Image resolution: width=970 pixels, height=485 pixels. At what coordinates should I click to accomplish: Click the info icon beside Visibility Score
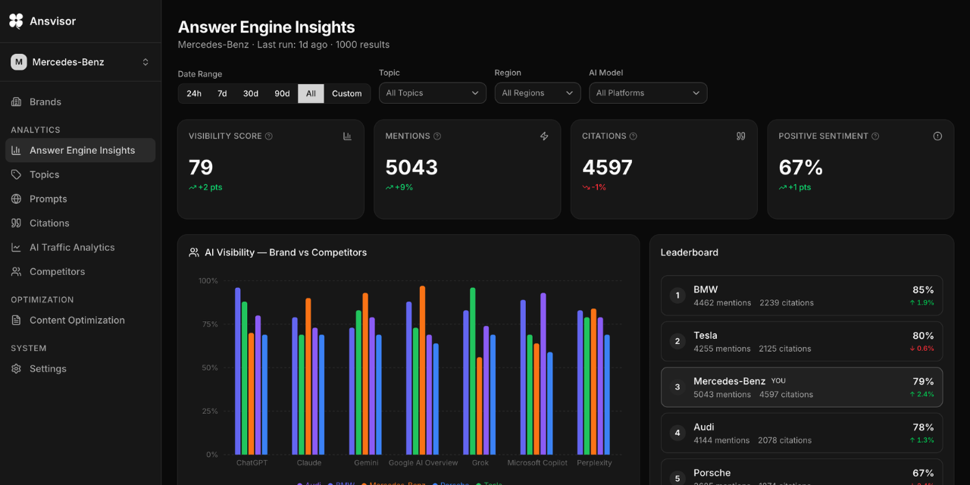(269, 136)
